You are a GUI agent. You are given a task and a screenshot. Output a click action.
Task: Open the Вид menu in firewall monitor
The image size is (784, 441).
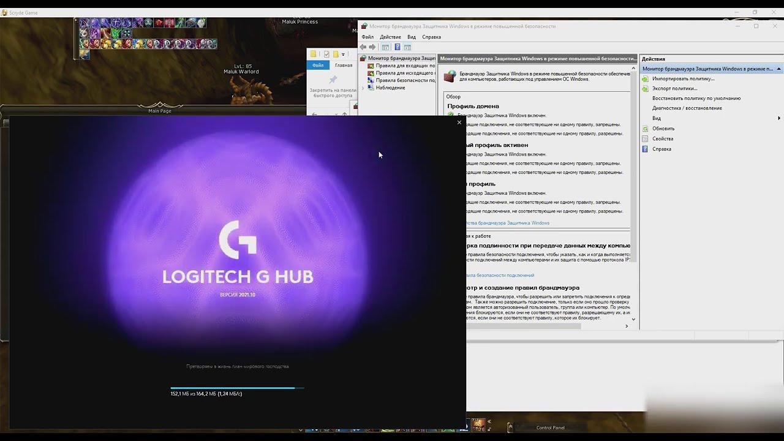tap(412, 37)
